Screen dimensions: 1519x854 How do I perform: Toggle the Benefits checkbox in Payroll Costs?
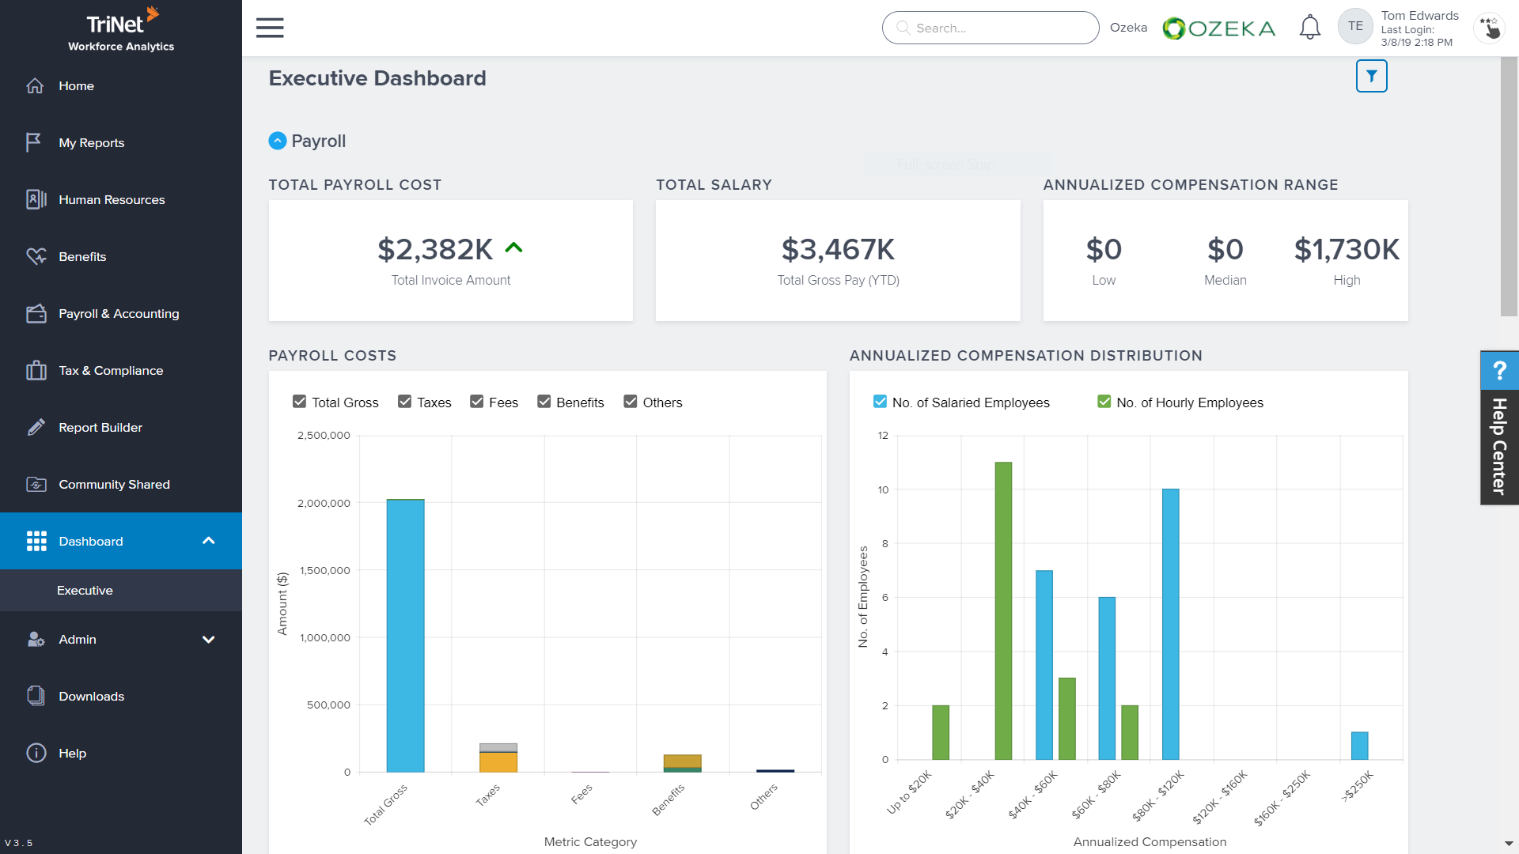coord(544,402)
